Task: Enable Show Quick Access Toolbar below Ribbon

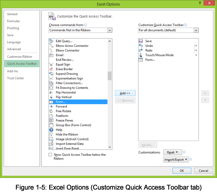Action: coord(51,155)
